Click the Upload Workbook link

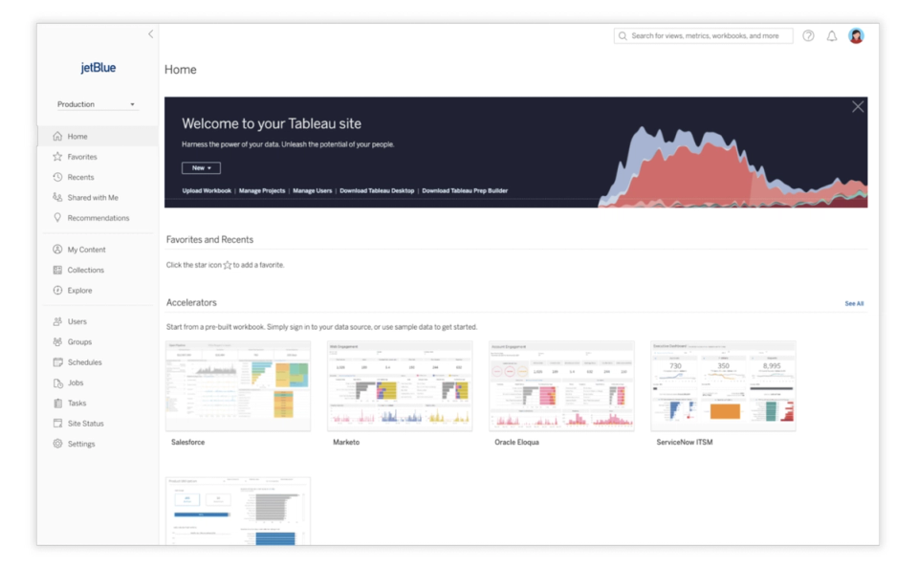(207, 191)
